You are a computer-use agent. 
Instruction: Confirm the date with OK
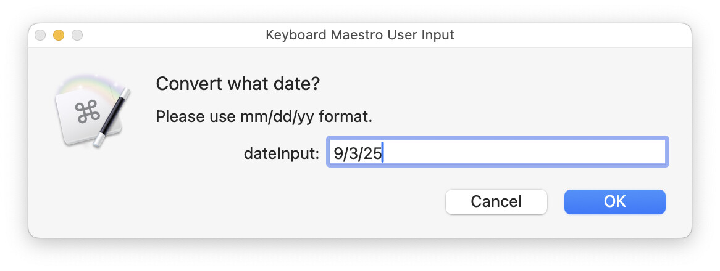614,201
